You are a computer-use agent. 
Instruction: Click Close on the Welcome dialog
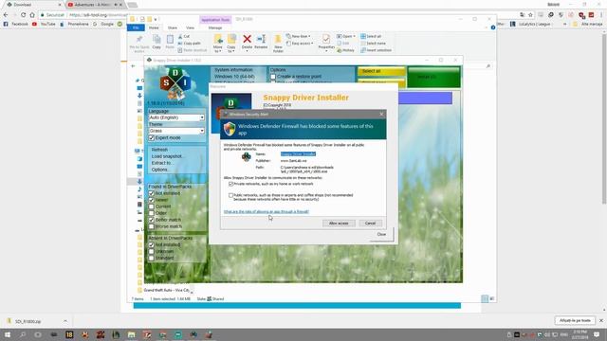(381, 234)
